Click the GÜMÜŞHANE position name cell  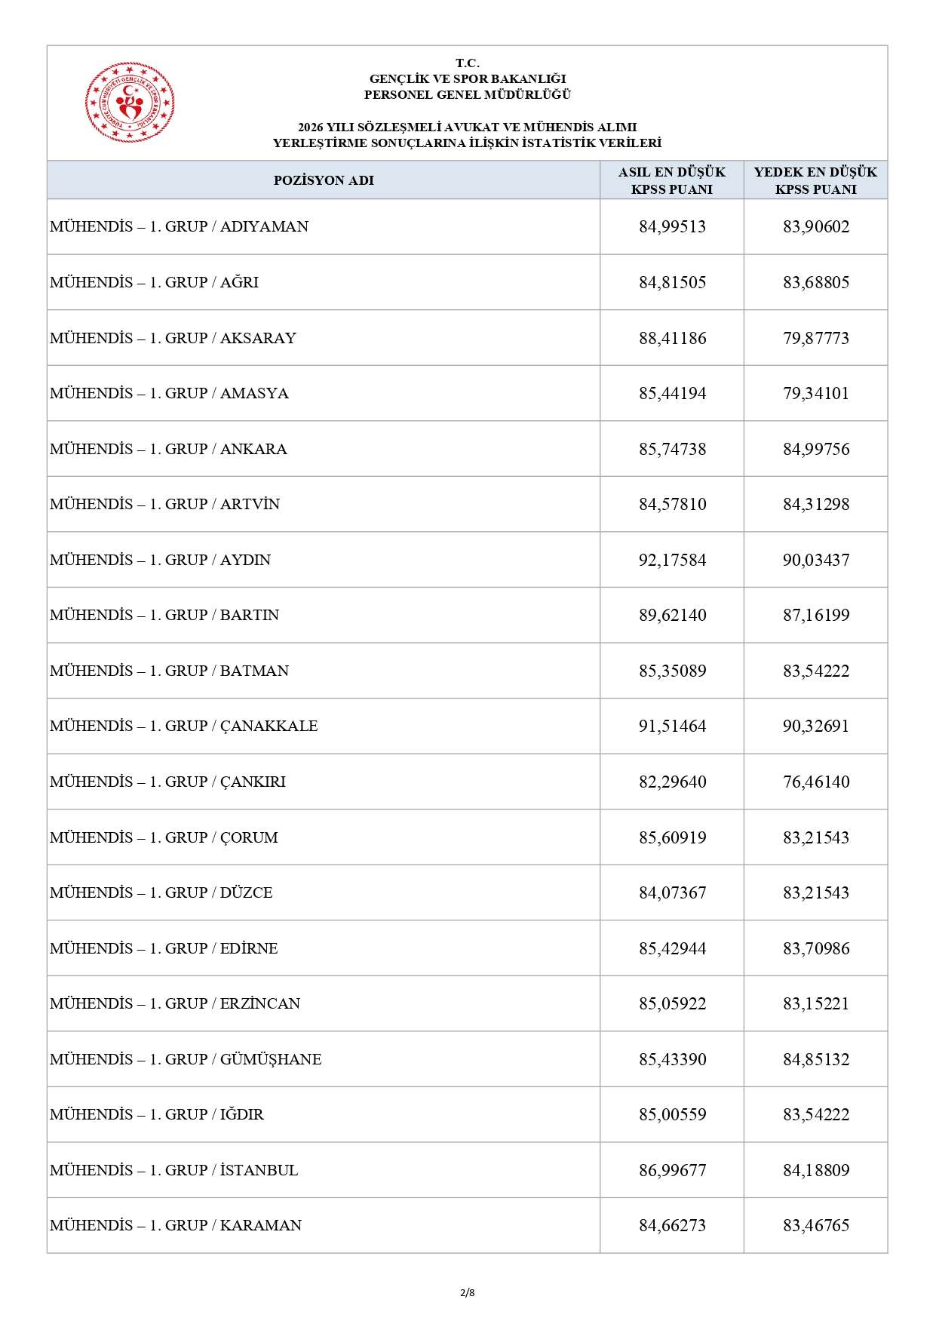[324, 1059]
